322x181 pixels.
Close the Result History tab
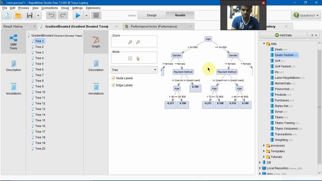[35, 27]
